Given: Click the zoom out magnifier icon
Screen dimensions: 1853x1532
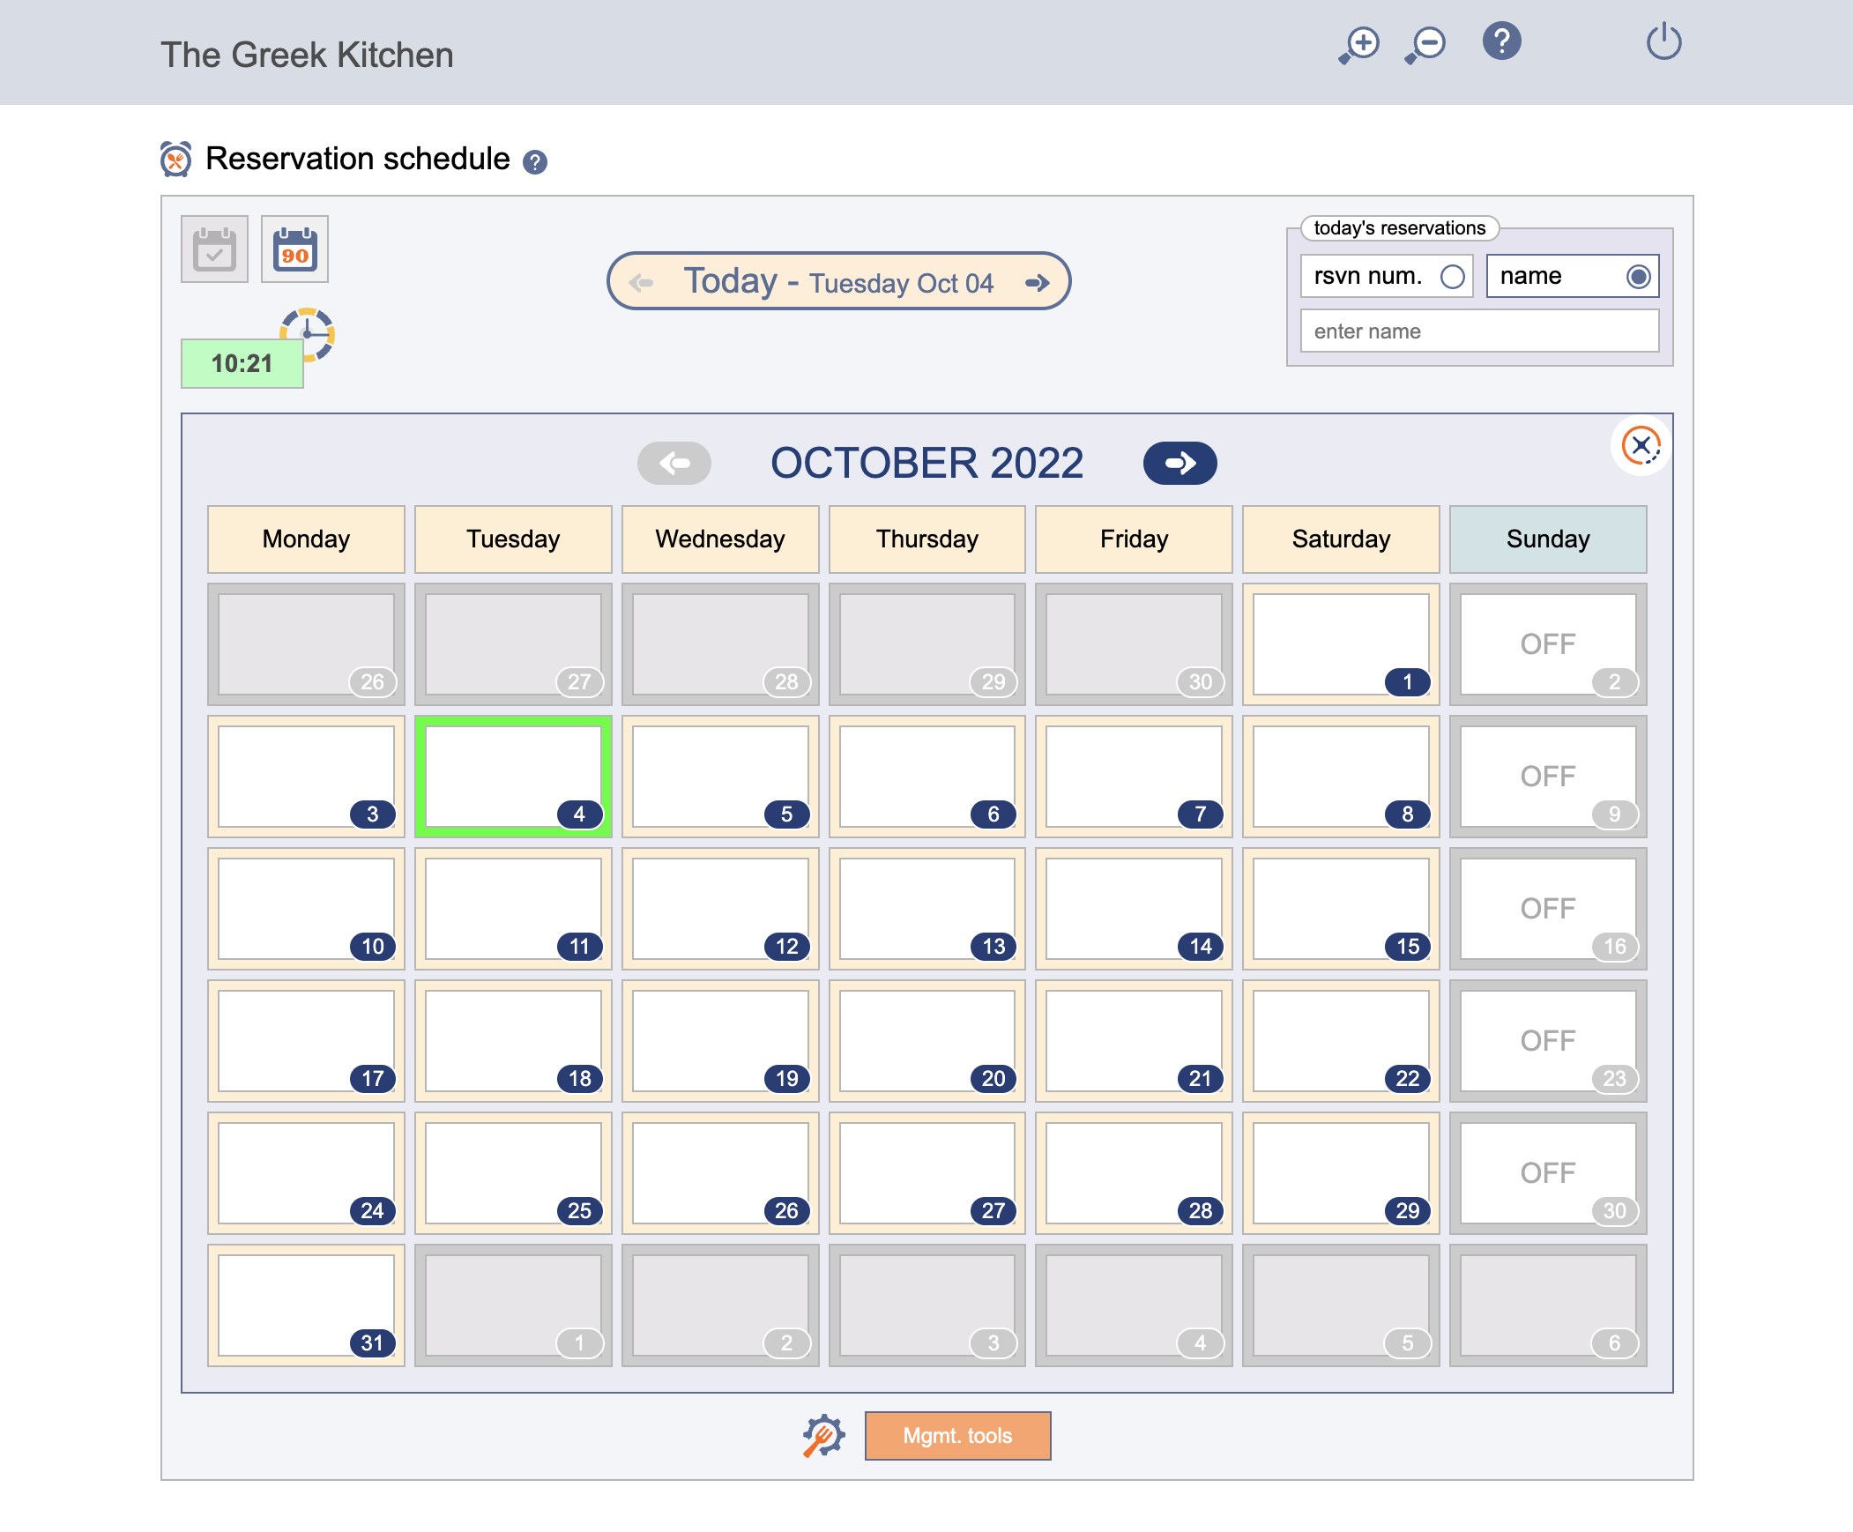Looking at the screenshot, I should tap(1425, 44).
